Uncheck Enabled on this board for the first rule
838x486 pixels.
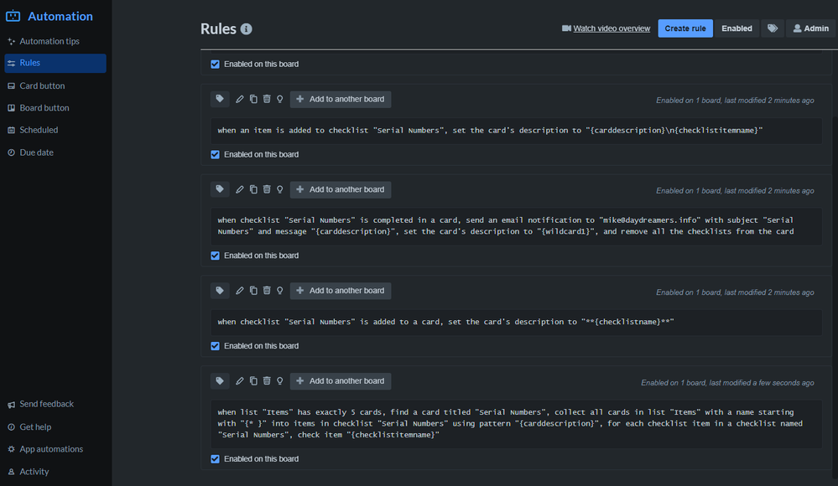[215, 154]
